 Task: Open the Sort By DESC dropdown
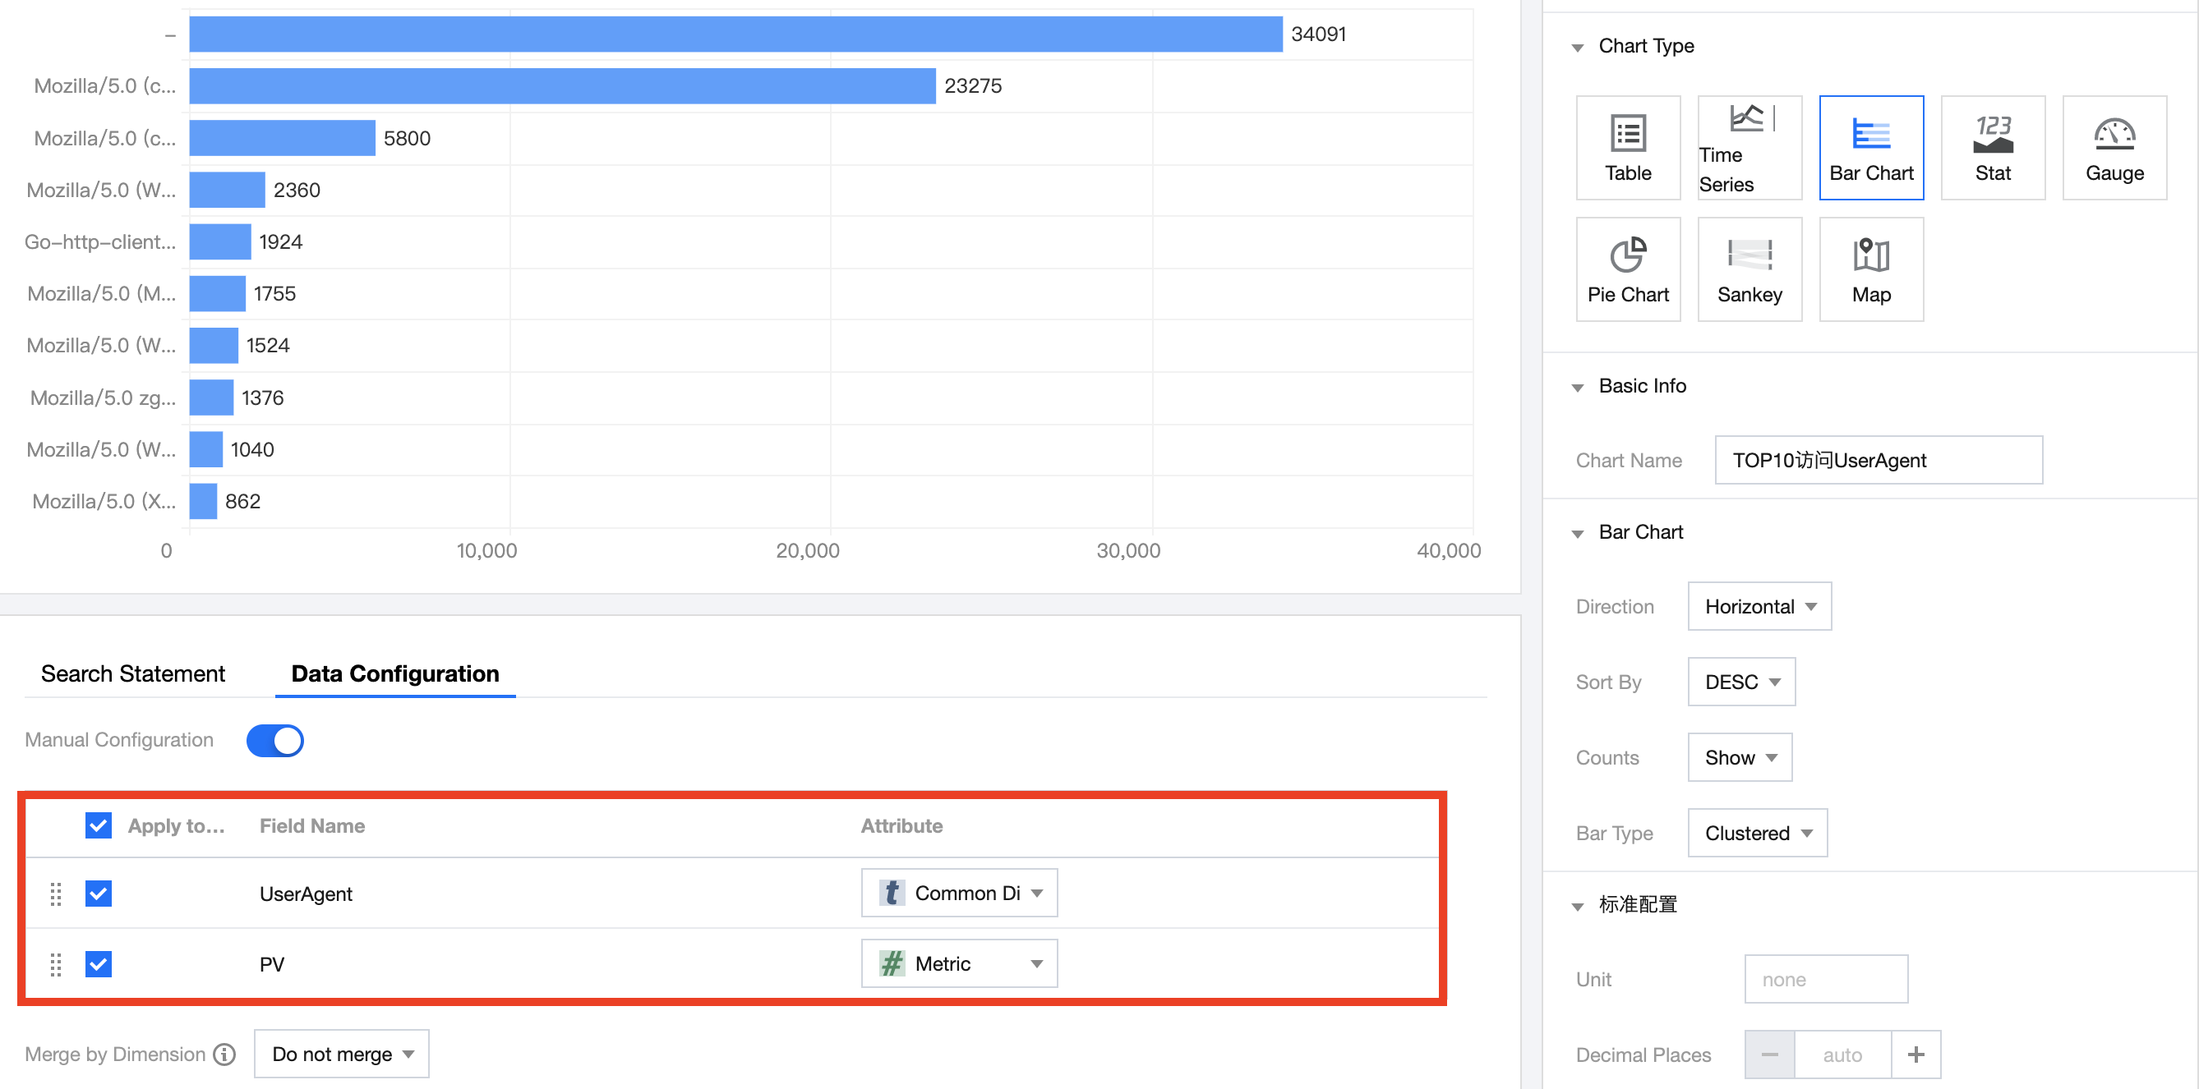coord(1740,682)
